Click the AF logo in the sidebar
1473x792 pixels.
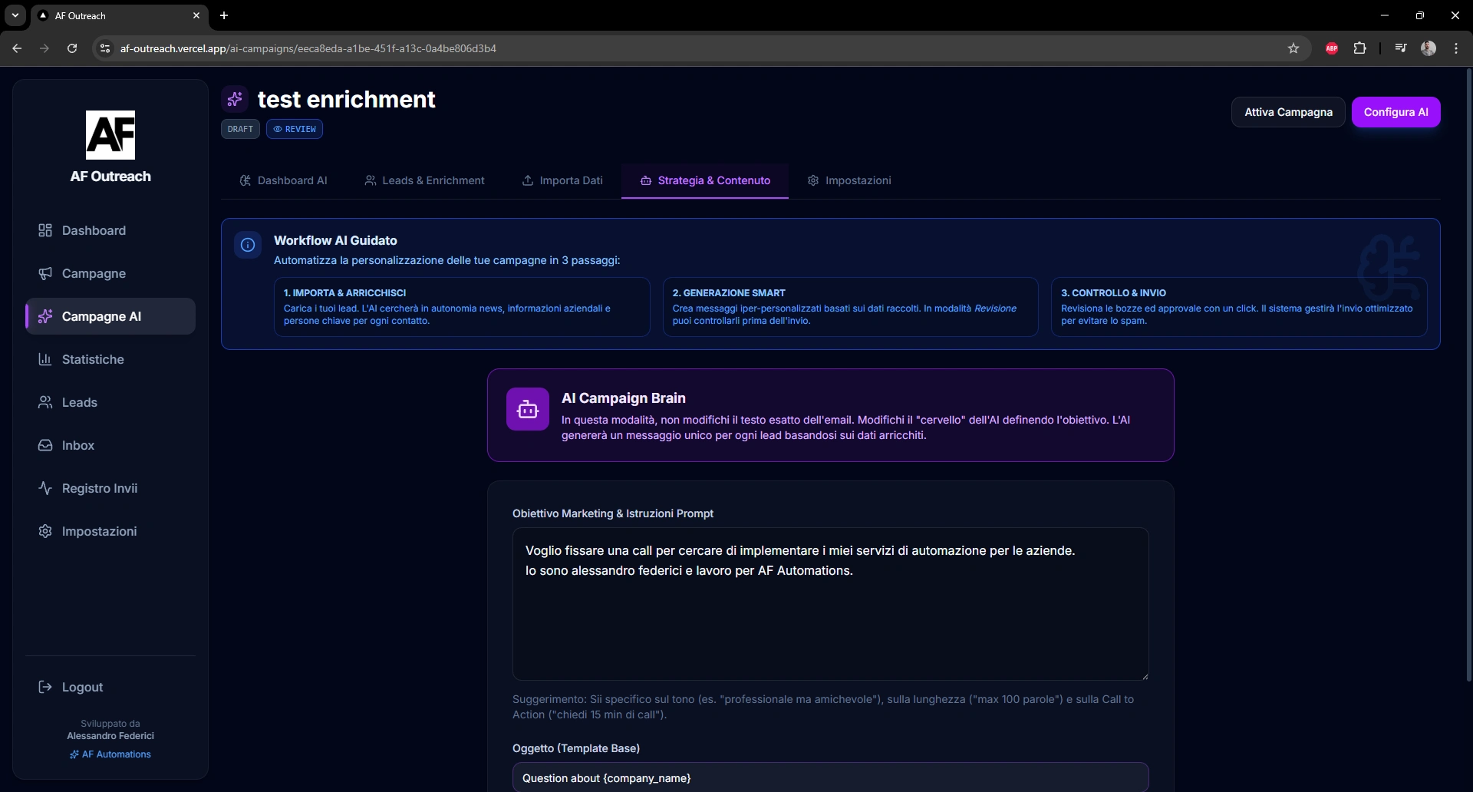110,135
